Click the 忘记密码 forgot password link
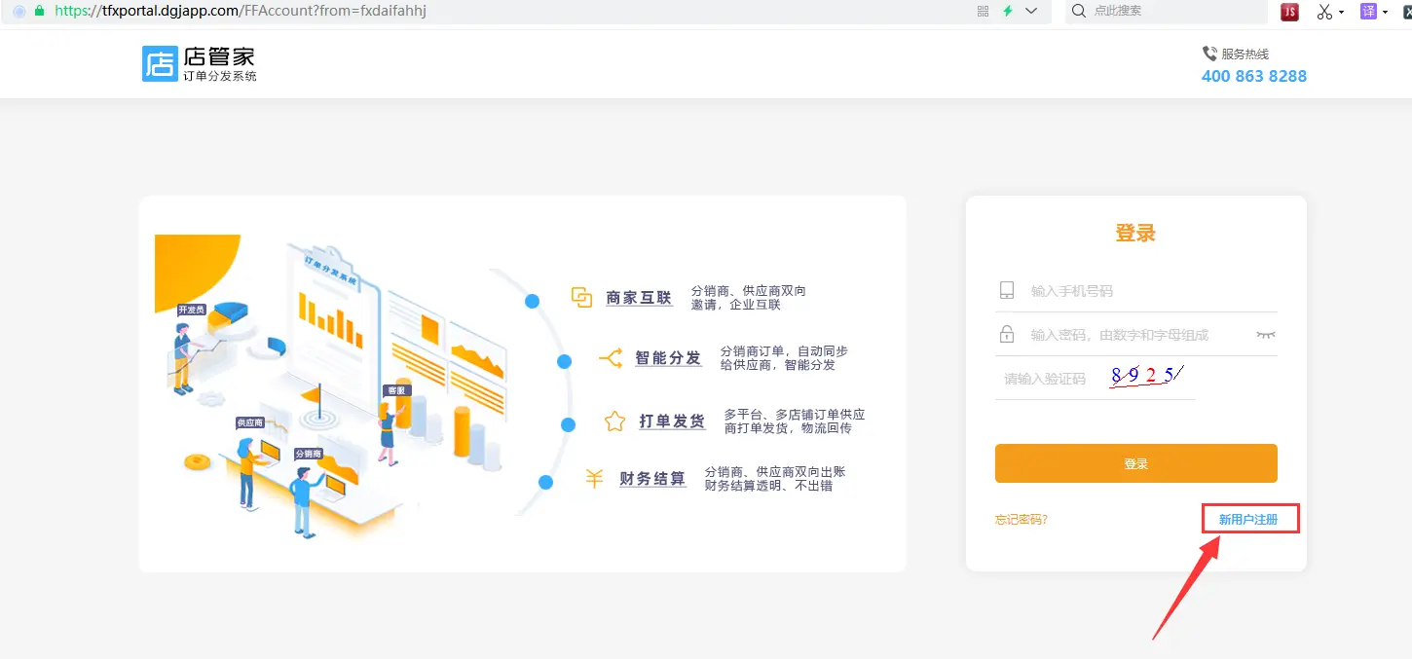 coord(1022,518)
